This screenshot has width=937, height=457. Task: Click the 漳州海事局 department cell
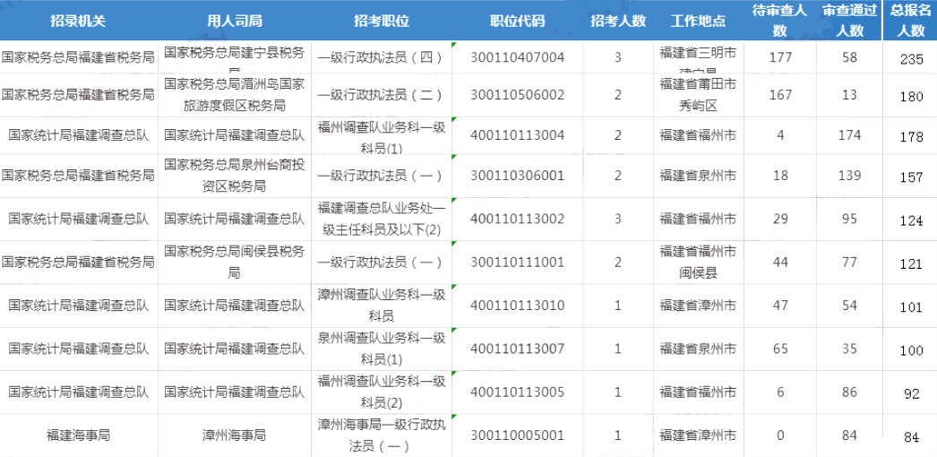pos(235,435)
